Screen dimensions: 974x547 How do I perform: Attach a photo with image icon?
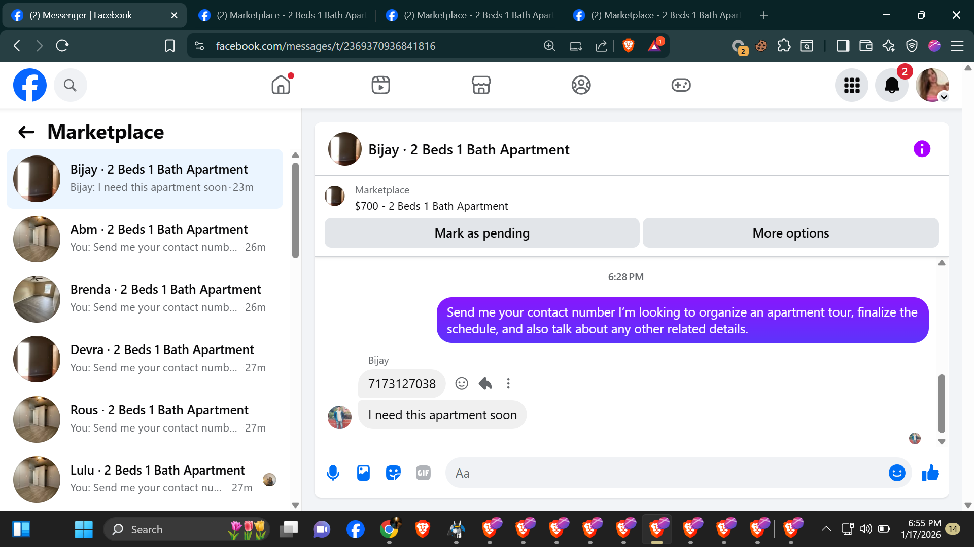363,473
